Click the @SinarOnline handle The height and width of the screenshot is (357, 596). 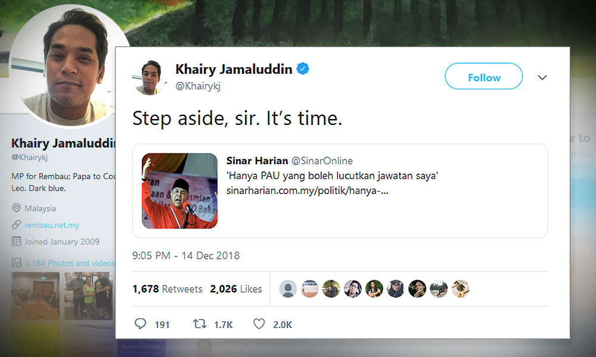coord(322,161)
